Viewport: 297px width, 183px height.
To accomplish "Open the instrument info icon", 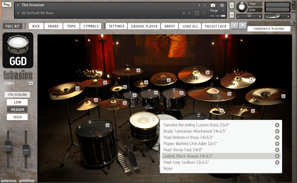I will point(222,5).
